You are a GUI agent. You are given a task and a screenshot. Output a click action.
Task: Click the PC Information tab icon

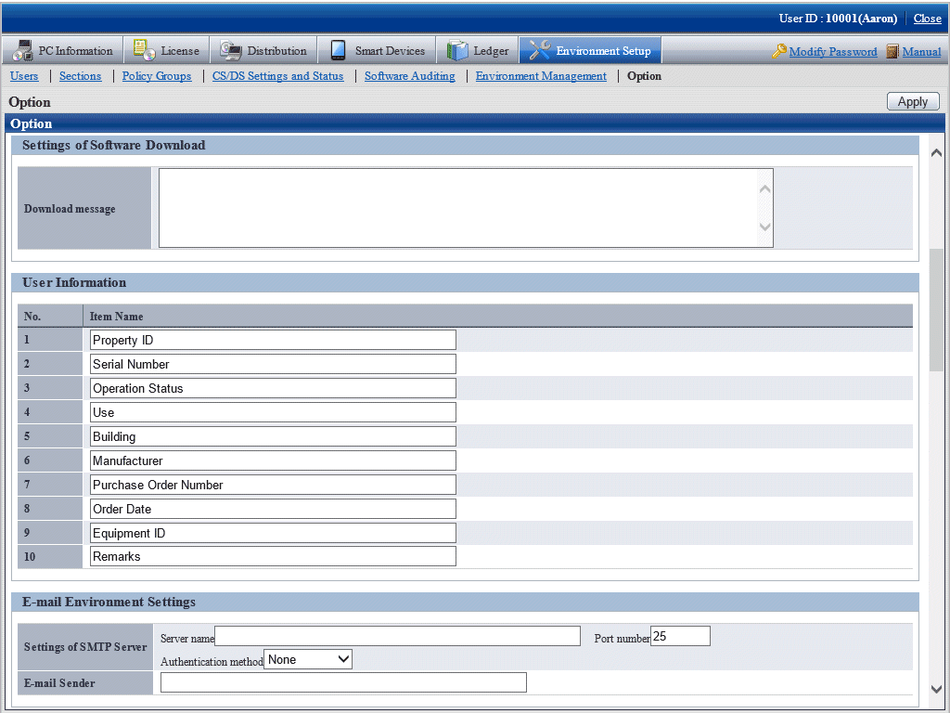(23, 51)
